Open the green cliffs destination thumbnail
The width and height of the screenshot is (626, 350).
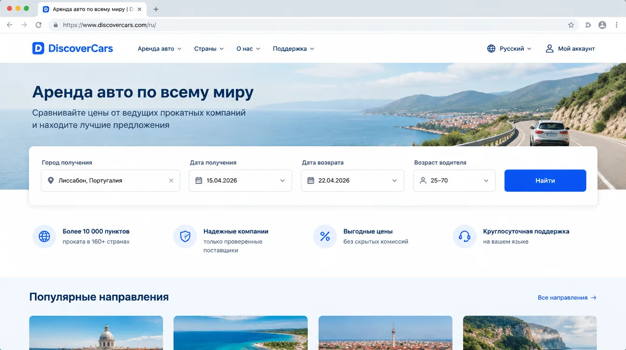click(530, 333)
